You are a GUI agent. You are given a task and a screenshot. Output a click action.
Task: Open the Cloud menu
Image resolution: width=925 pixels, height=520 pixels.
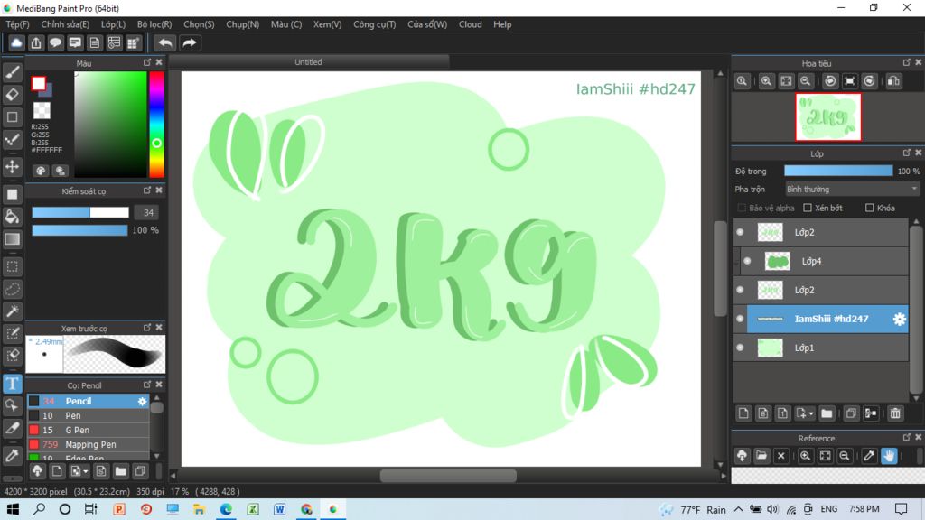[x=470, y=24]
